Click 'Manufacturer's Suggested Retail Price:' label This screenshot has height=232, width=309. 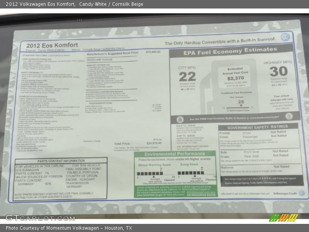click(x=113, y=53)
